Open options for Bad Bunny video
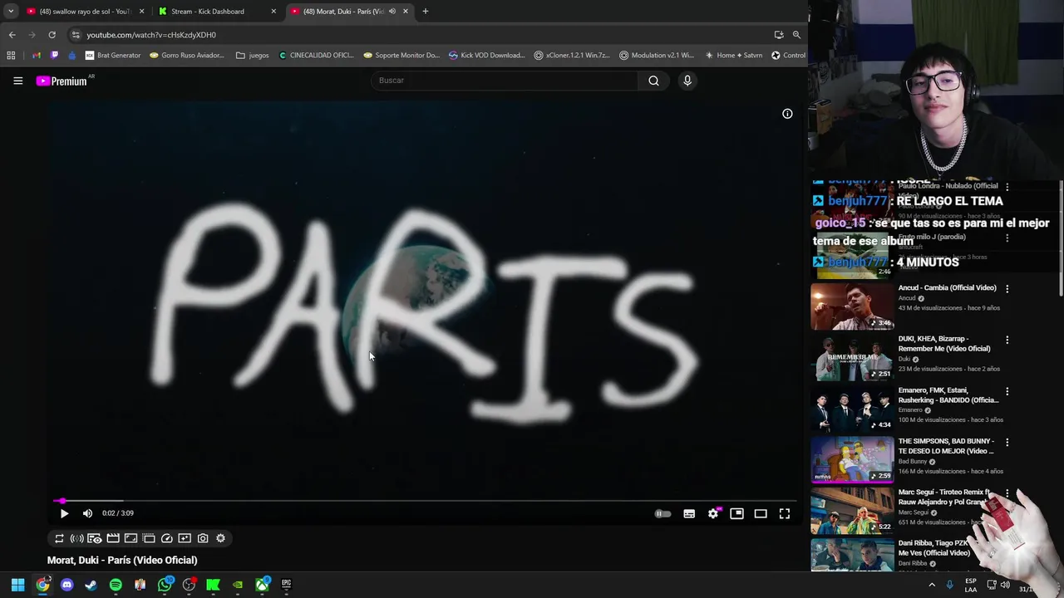Viewport: 1064px width, 598px height. (x=1007, y=443)
